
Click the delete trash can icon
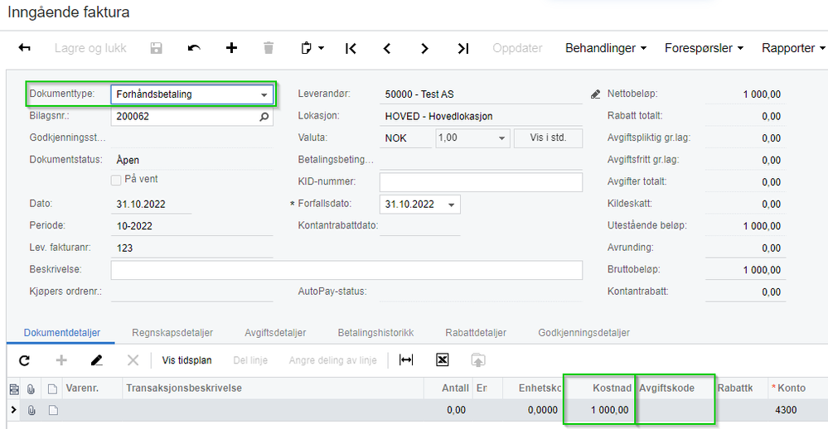pos(269,48)
